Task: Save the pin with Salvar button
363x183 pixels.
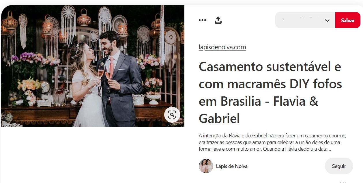Action: point(348,20)
